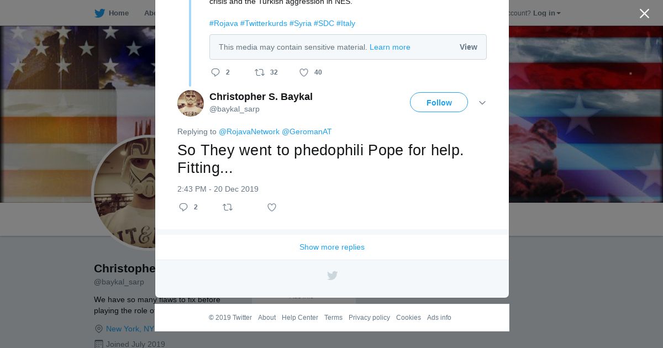Click the Twitter bird icon in the overlay footer
The height and width of the screenshot is (348, 663).
tap(332, 275)
